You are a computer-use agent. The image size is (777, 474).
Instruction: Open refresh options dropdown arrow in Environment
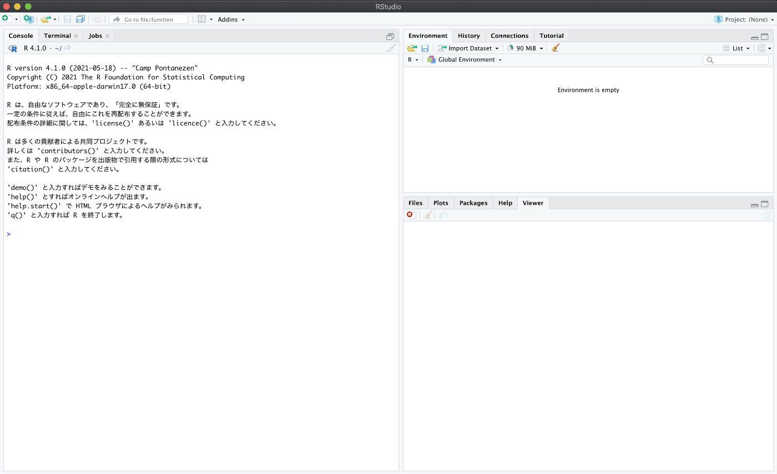(770, 49)
